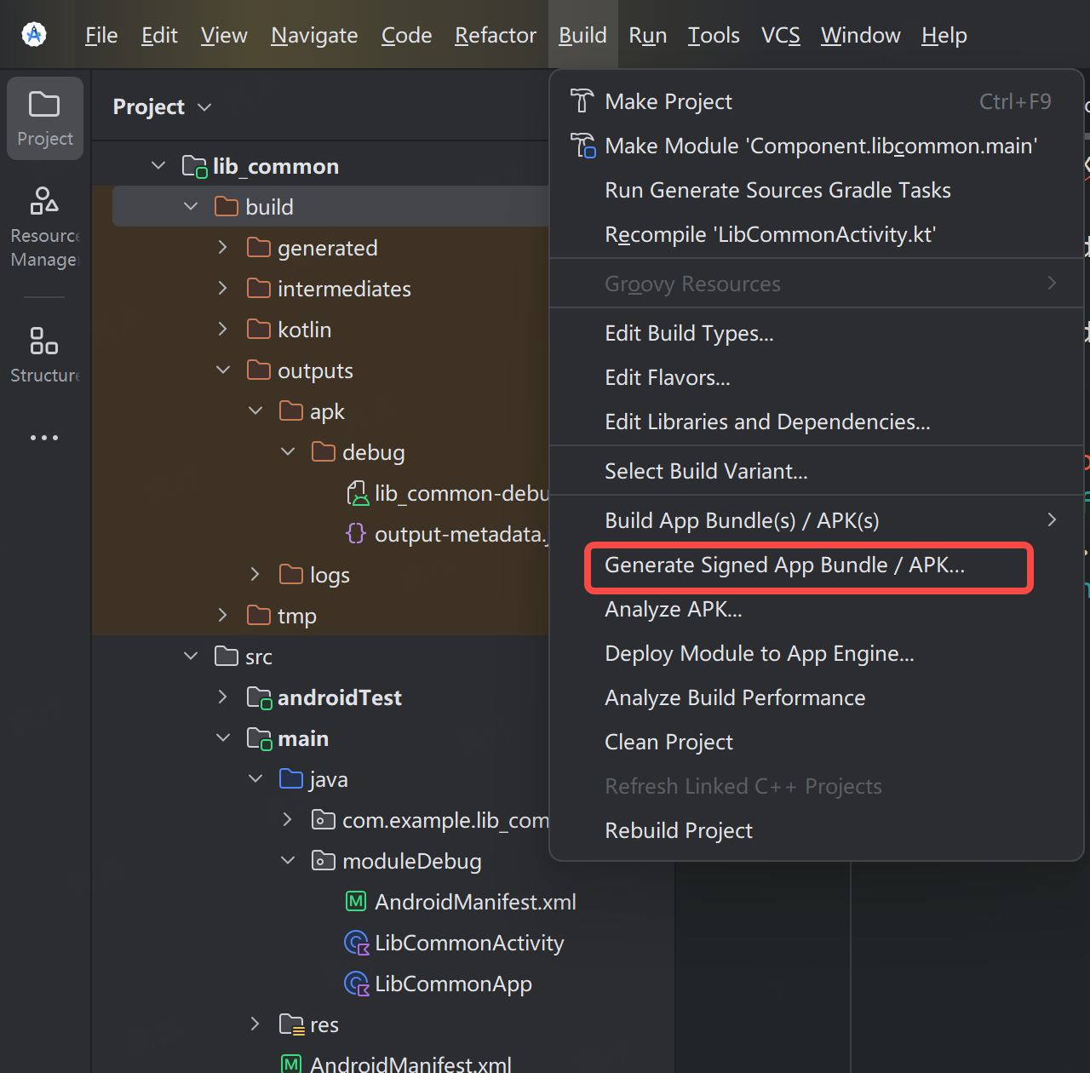Choose Run Generate Sources Gradle Tasks
This screenshot has width=1090, height=1073.
(x=817, y=190)
